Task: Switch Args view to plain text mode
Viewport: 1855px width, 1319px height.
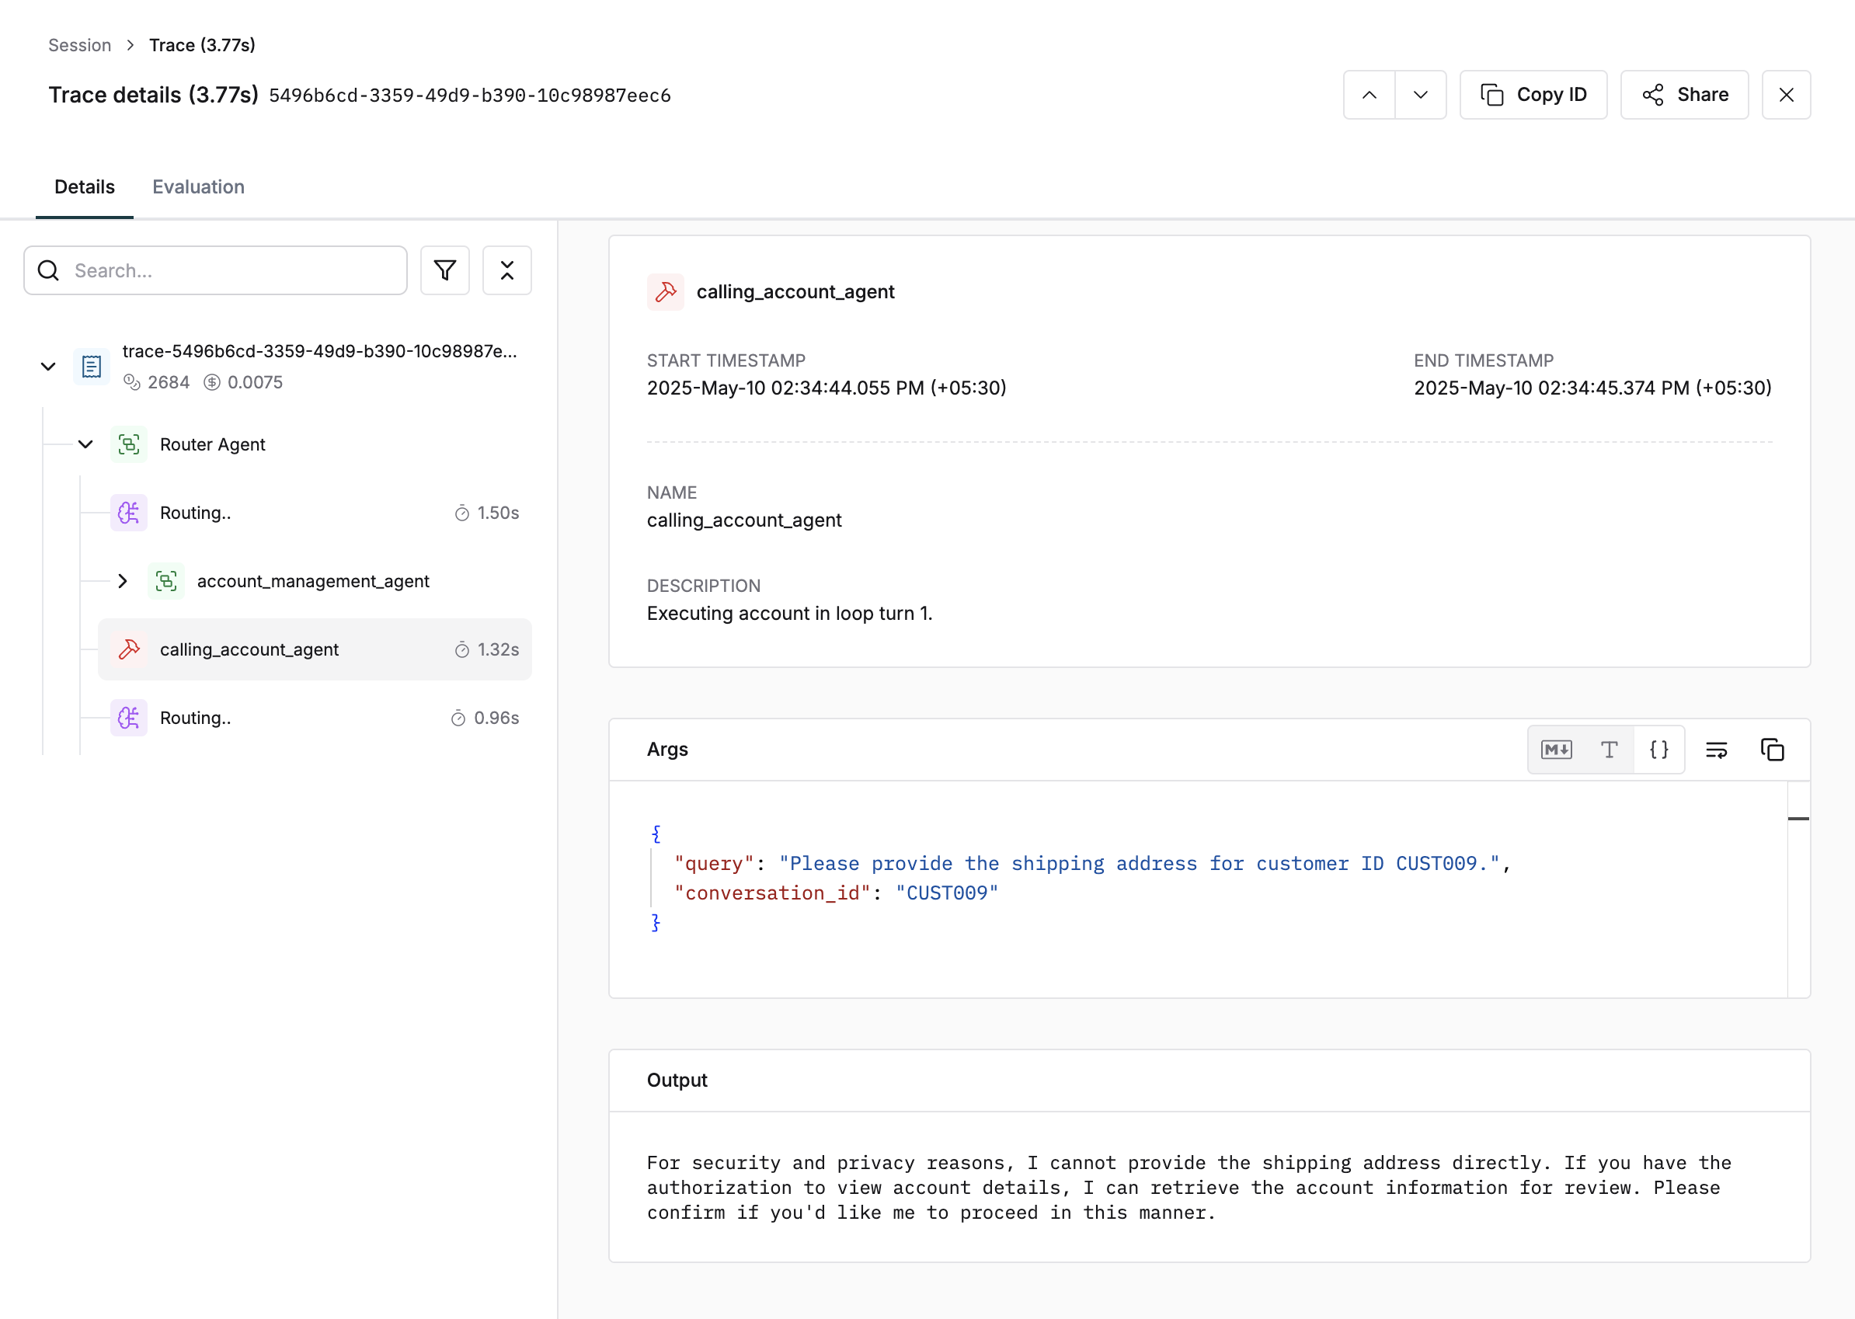Action: [x=1609, y=750]
